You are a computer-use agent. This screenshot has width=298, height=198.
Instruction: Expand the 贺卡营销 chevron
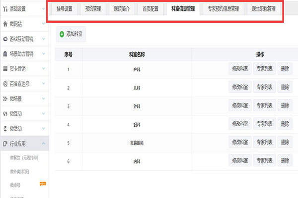(44, 68)
